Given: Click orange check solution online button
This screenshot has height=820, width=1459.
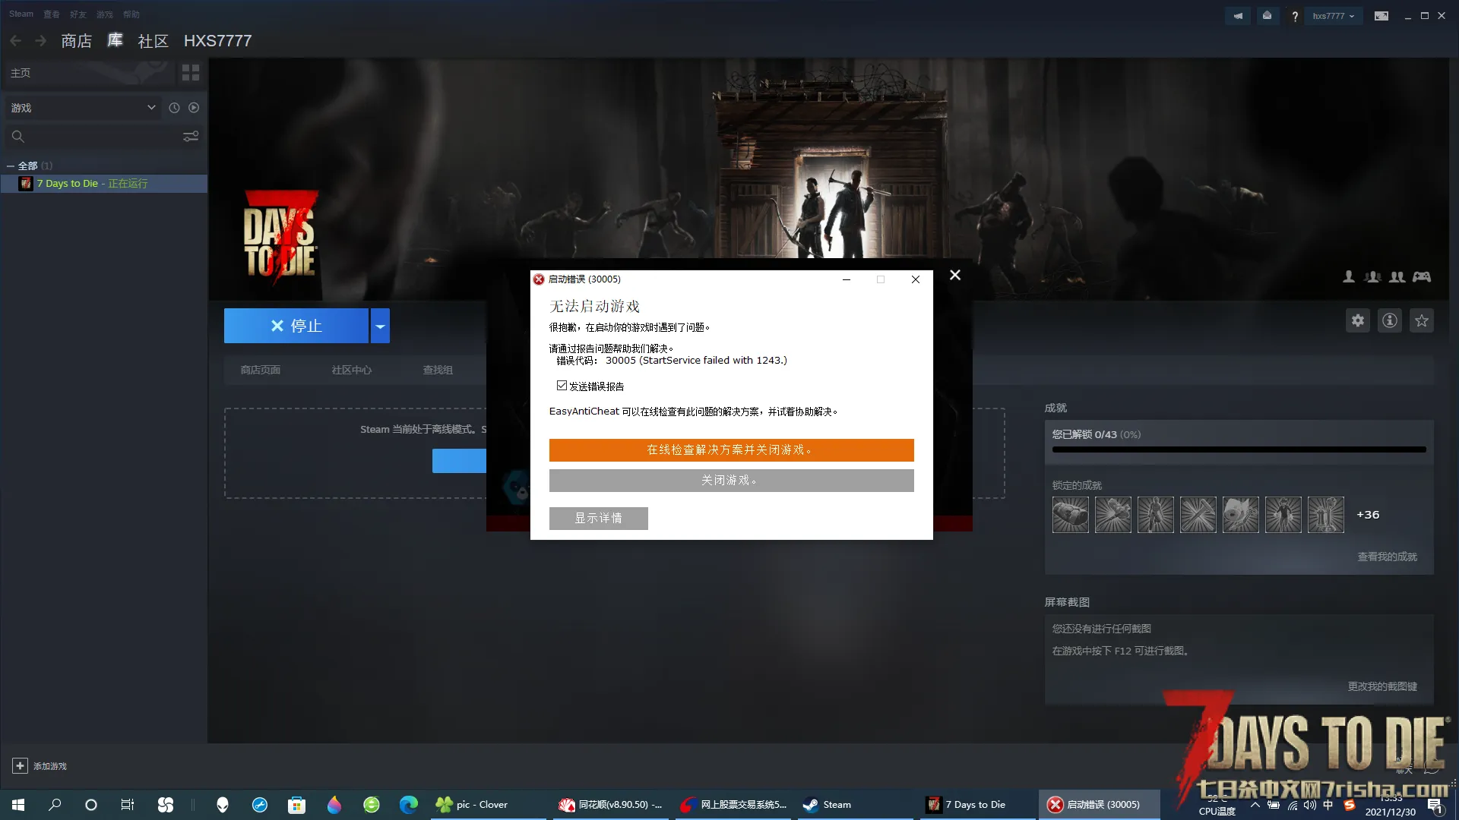Looking at the screenshot, I should [731, 450].
